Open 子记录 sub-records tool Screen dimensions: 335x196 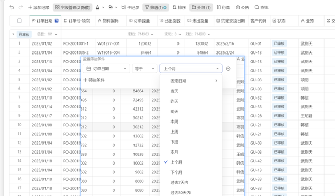(x=130, y=7)
